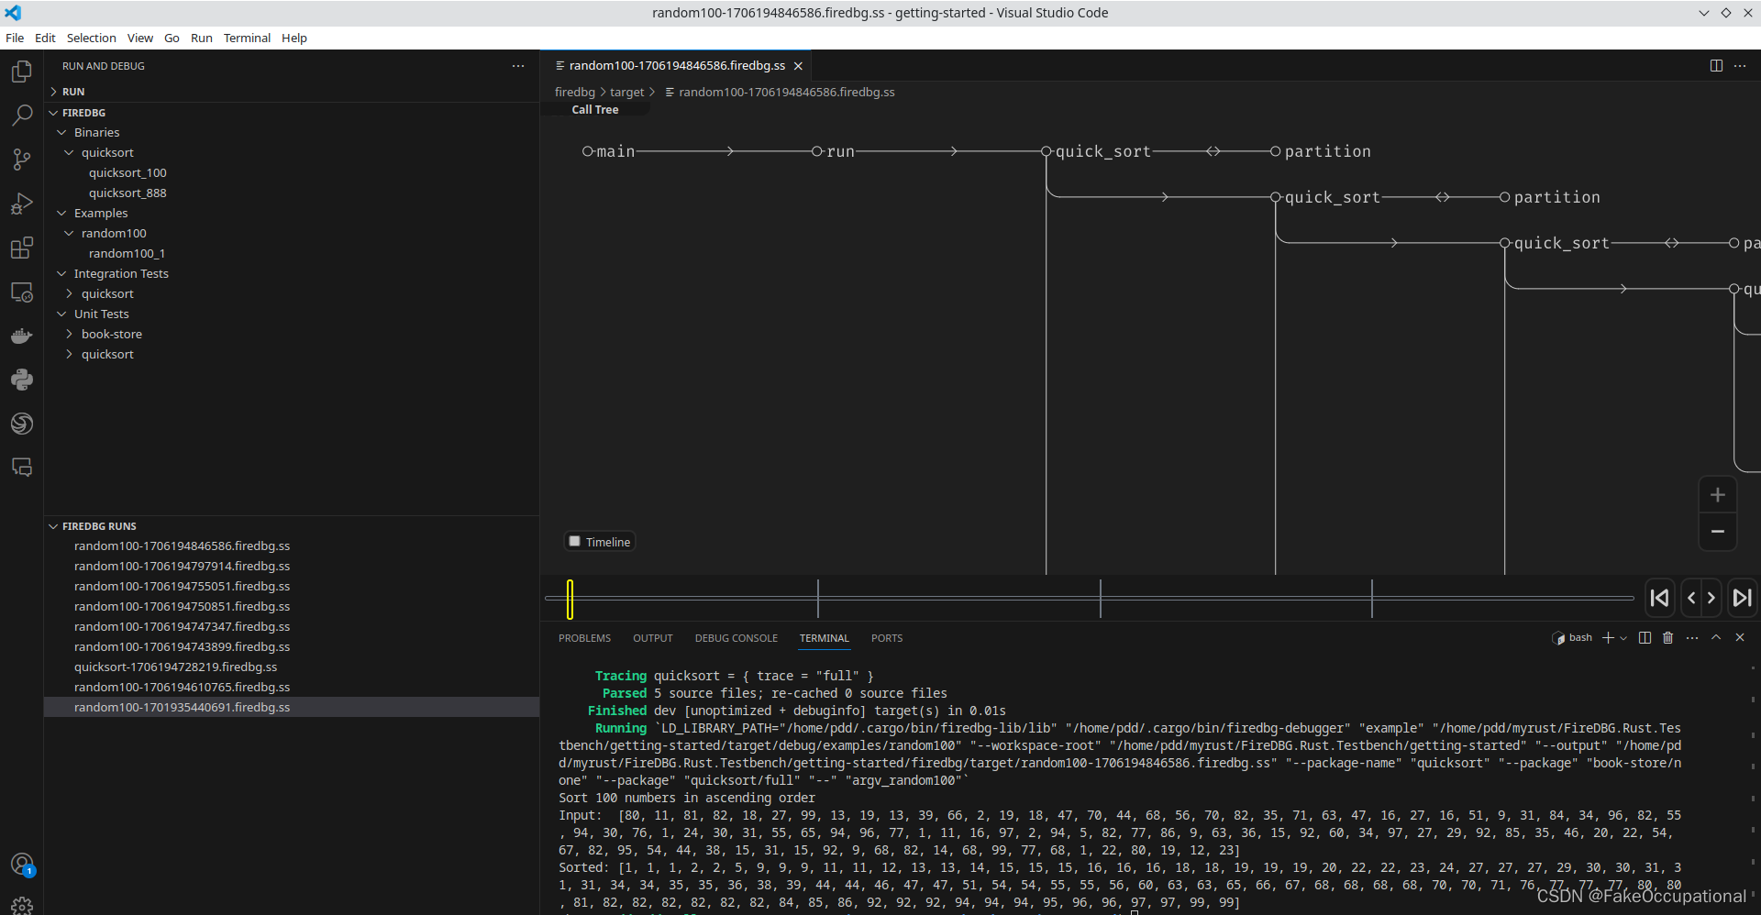Expand quicksort under Integration Tests
This screenshot has height=915, width=1761.
pos(69,294)
